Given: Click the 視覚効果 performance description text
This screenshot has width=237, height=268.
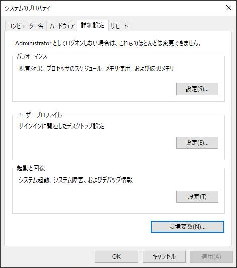Looking at the screenshot, I should click(x=96, y=69).
